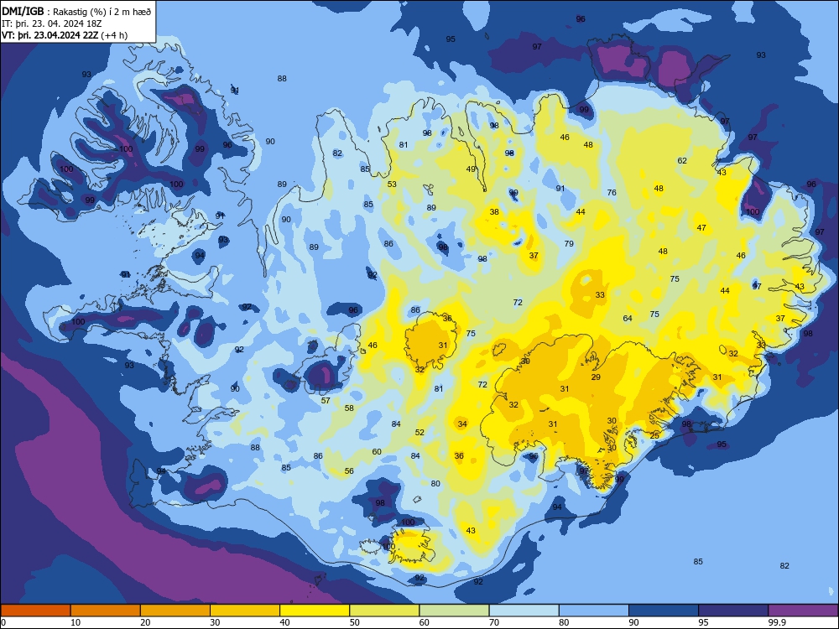839x629 pixels.
Task: Click the map value '57'
Action: pos(326,400)
